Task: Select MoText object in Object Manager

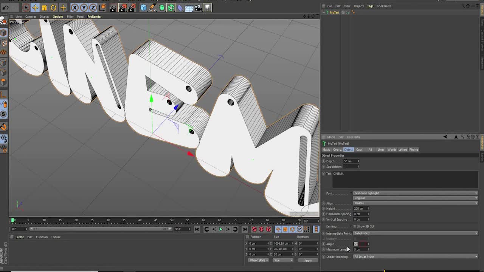Action: click(334, 12)
